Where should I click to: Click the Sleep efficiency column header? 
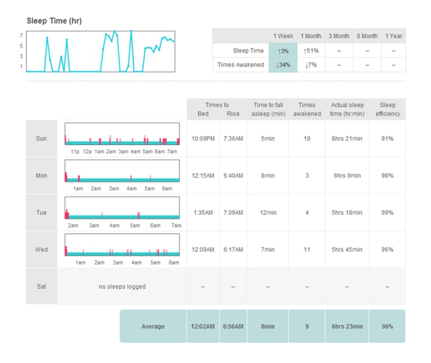pos(387,109)
